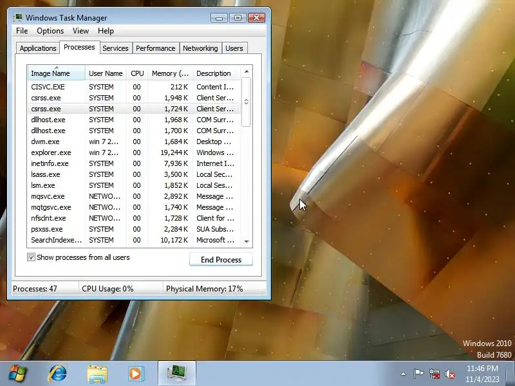Click the clock showing 11:46 PM

[482, 374]
